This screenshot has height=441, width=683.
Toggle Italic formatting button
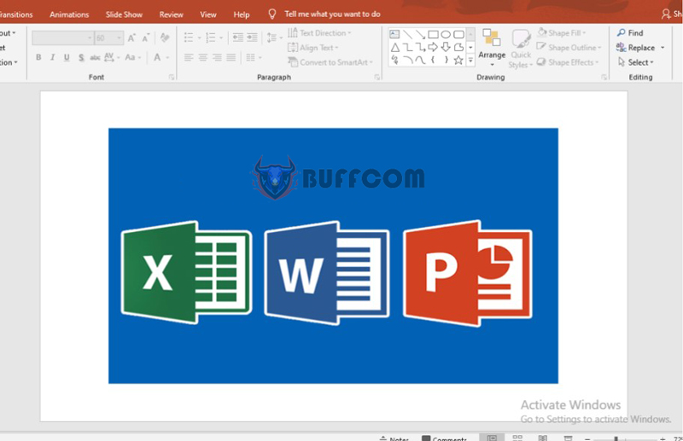click(x=52, y=57)
